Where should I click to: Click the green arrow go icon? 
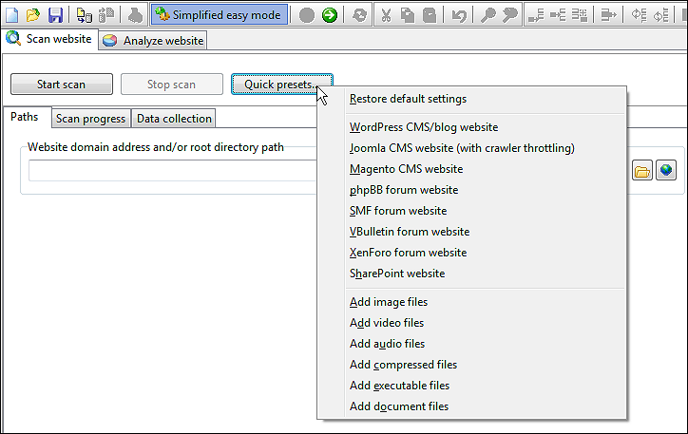330,15
